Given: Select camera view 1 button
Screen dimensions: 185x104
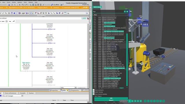Looking at the screenshot, I should (x=129, y=101).
